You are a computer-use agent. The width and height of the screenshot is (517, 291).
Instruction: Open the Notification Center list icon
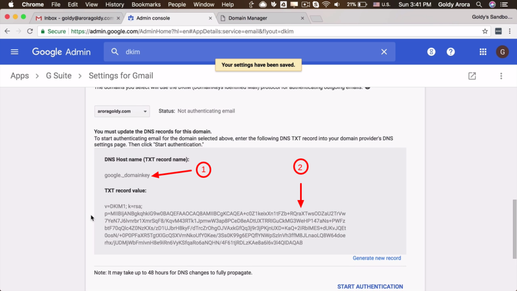pyautogui.click(x=504, y=5)
